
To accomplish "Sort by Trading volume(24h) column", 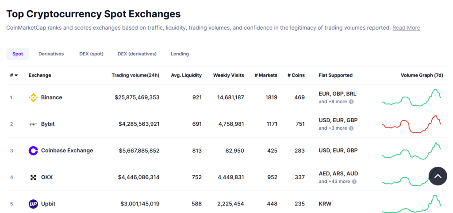I will click(x=135, y=75).
